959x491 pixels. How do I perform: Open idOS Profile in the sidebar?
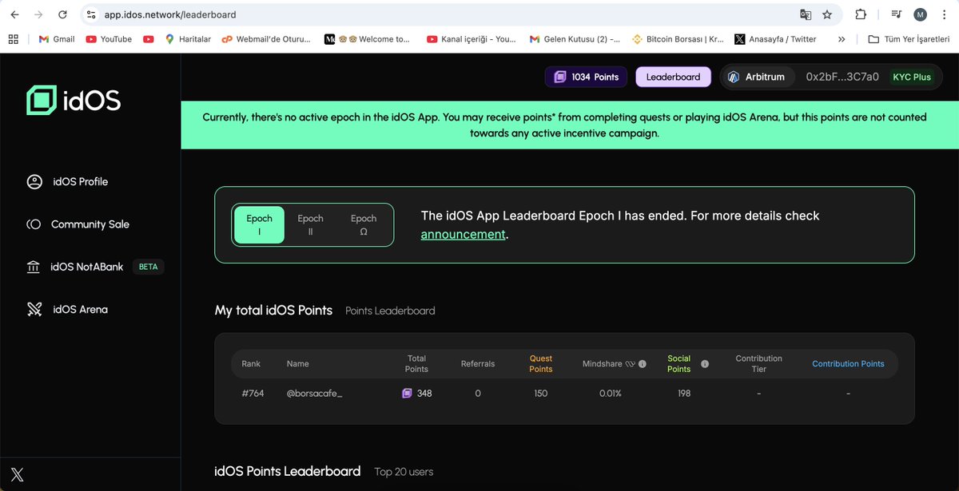[x=67, y=182]
